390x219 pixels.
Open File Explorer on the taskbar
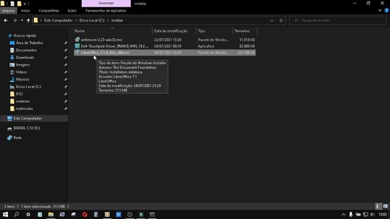coord(51,214)
